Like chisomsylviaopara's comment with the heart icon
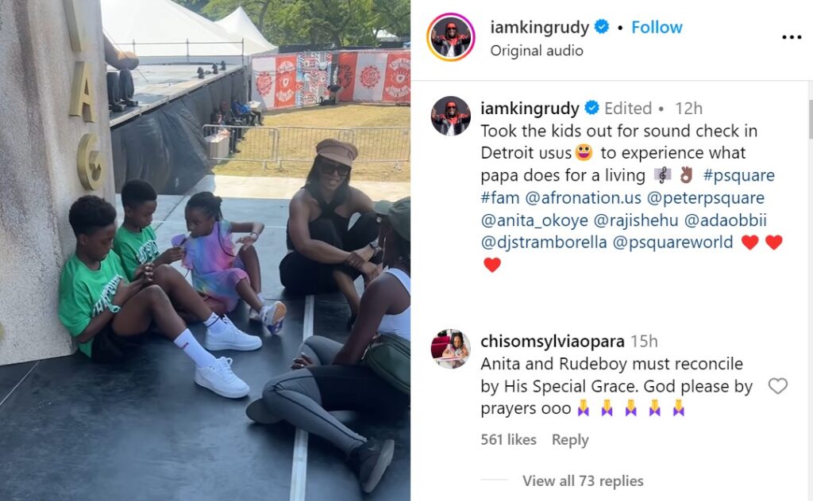813x501 pixels. (x=777, y=386)
